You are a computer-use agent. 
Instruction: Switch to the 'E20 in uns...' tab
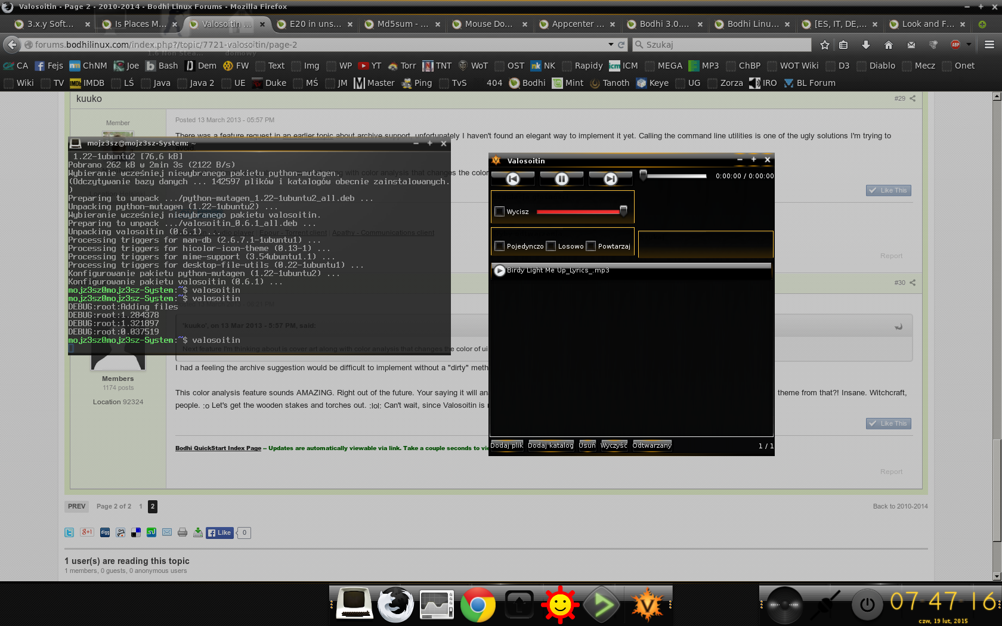click(314, 24)
